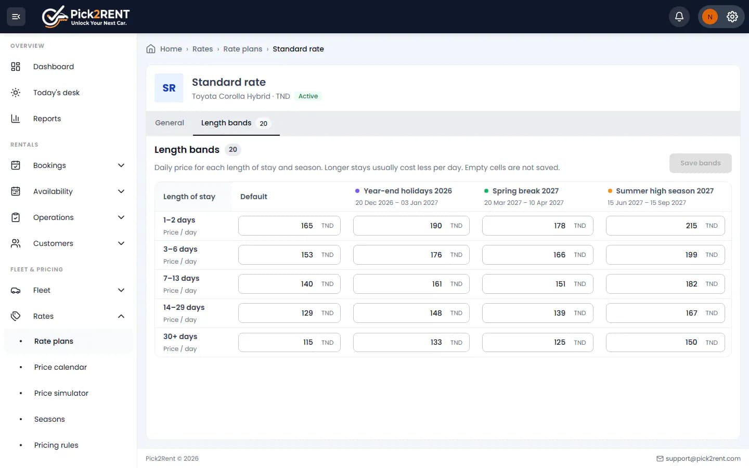Edit the 30+ days Summer high season price
Image resolution: width=749 pixels, height=468 pixels.
tap(665, 342)
